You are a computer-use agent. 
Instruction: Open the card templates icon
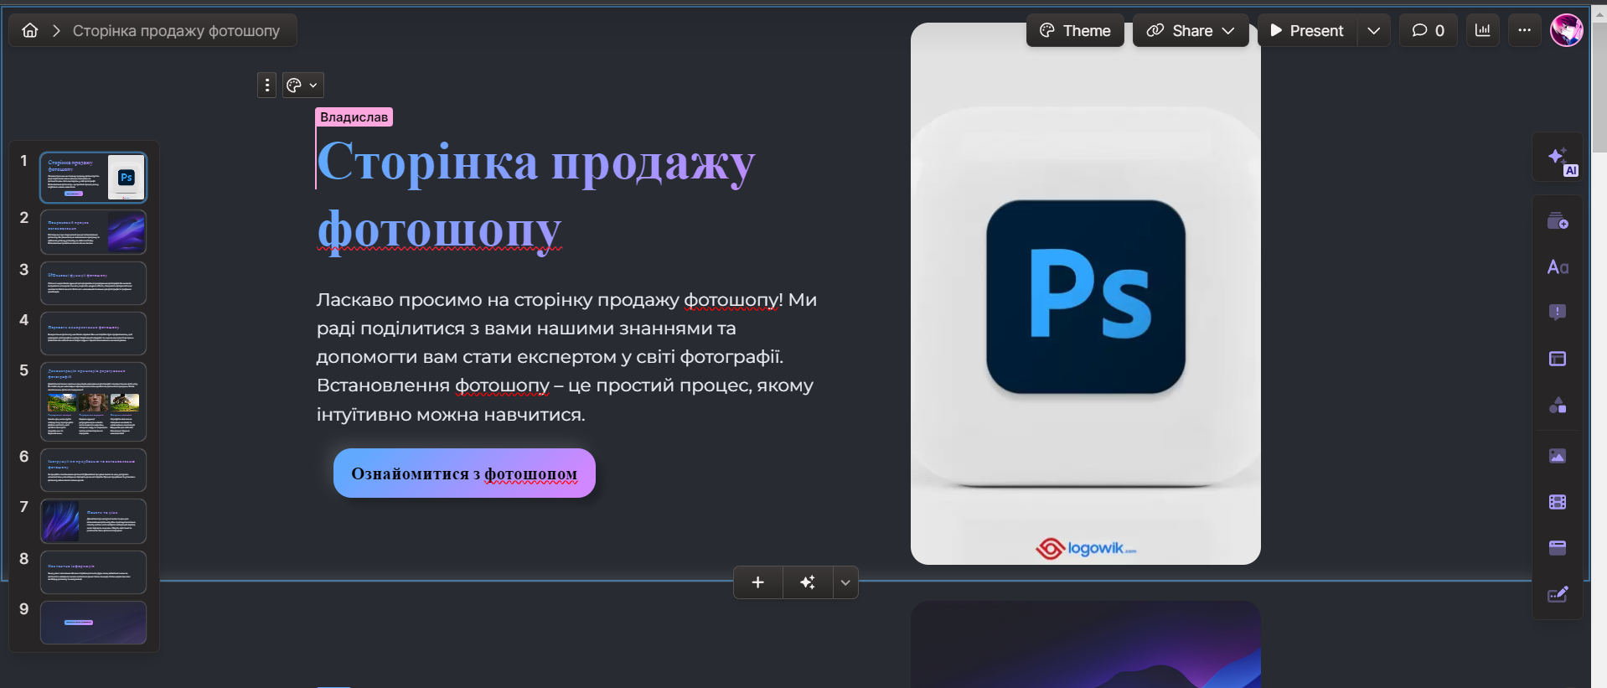1558,221
